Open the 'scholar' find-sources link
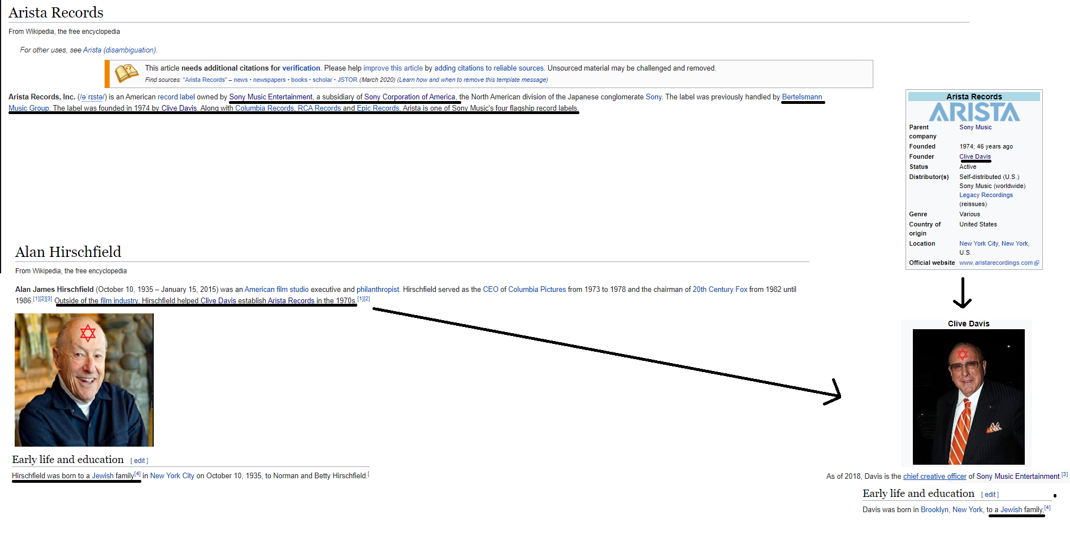The height and width of the screenshot is (537, 1070). click(x=323, y=80)
